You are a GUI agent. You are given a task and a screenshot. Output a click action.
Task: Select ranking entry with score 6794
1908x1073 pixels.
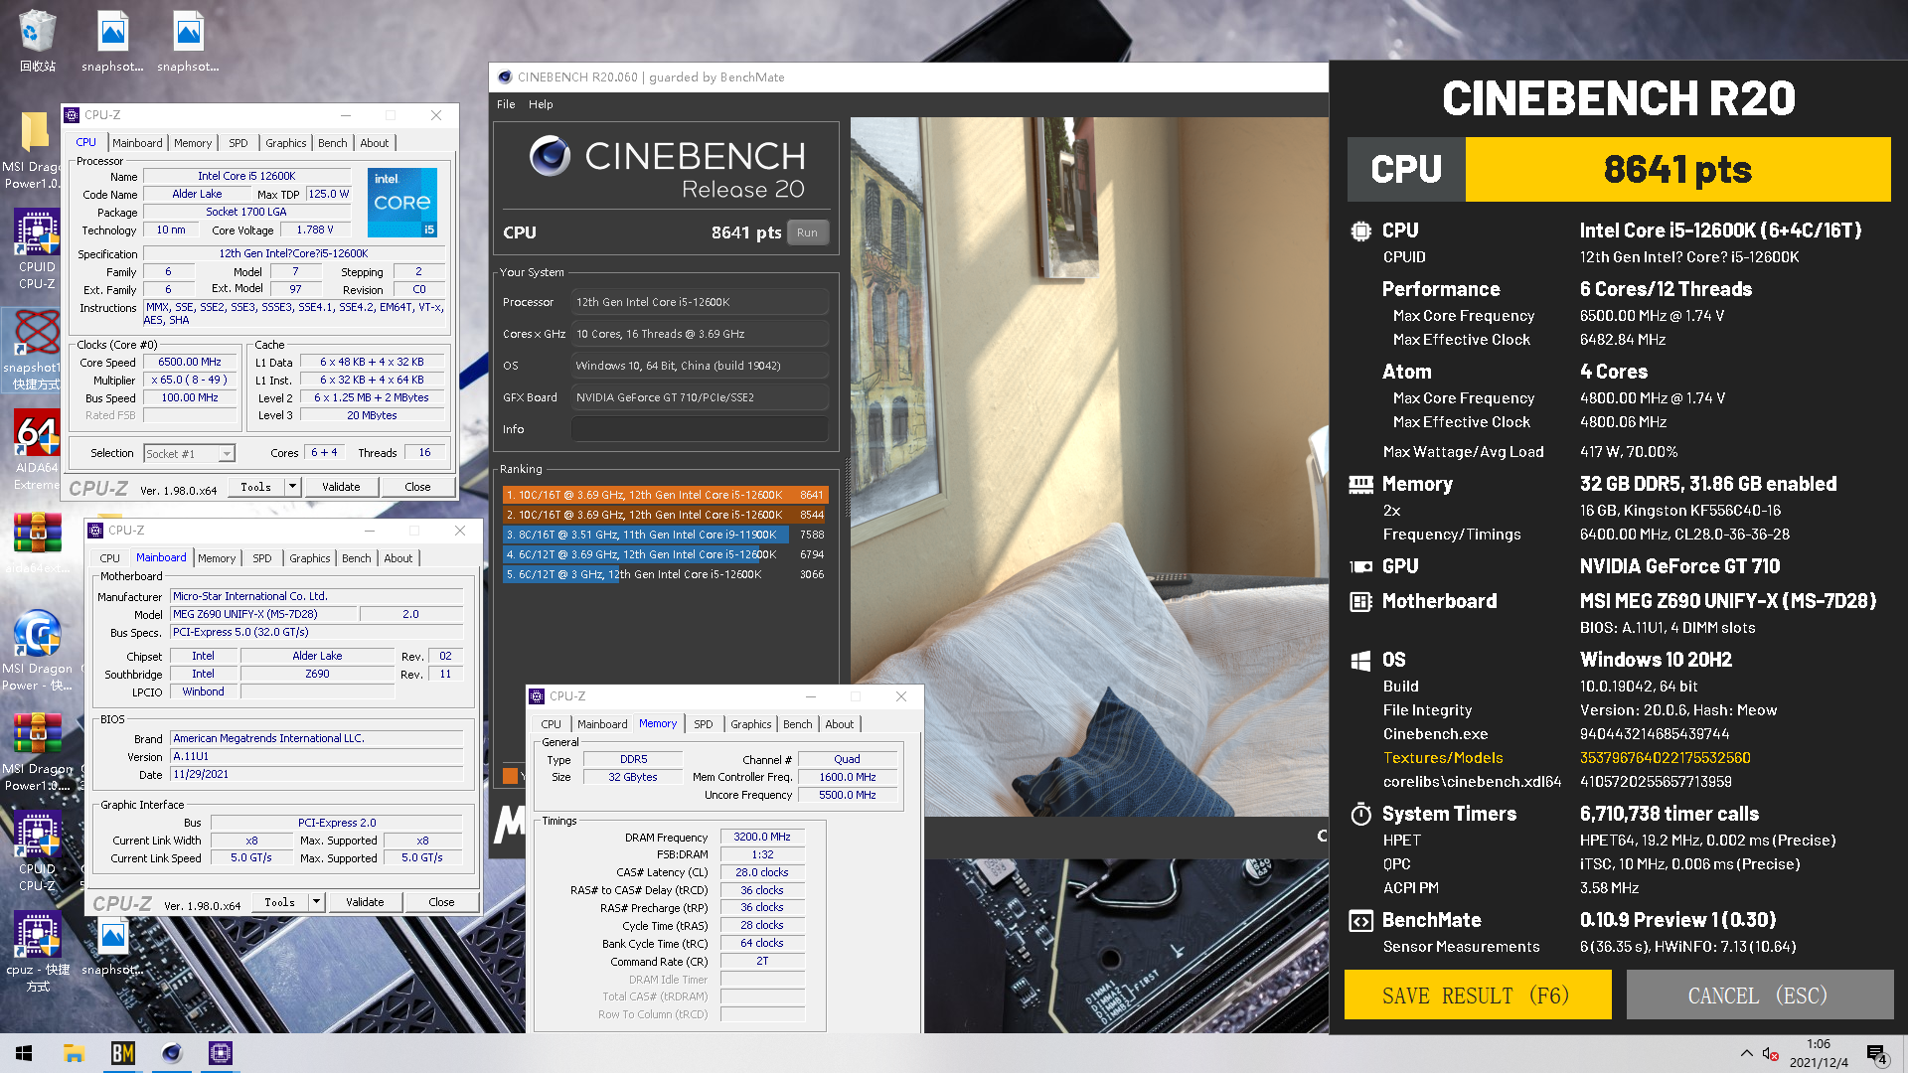664,554
